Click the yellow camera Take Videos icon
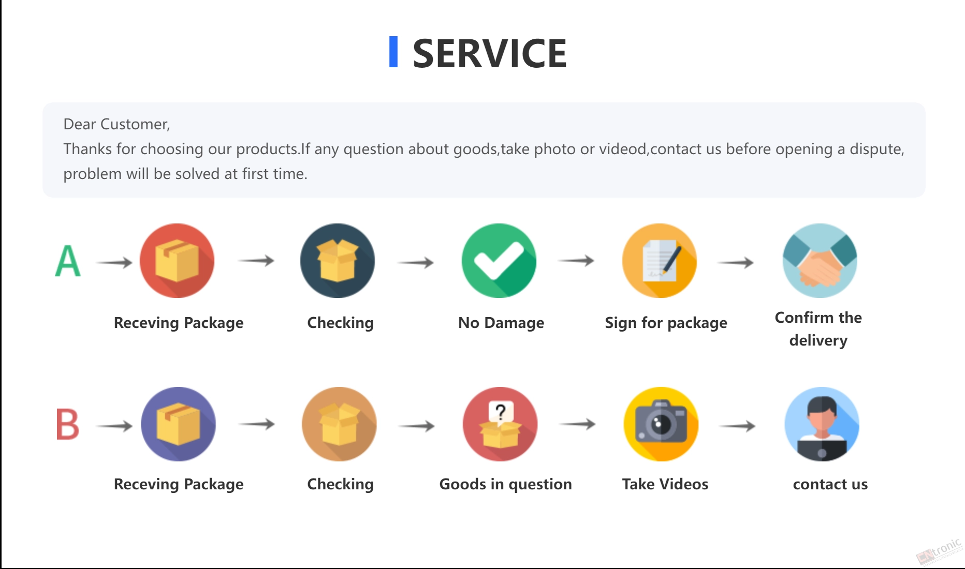The image size is (965, 569). point(661,424)
